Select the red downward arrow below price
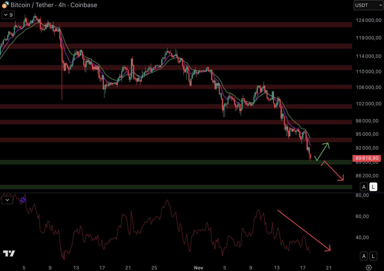Viewport: 384px width, 271px height. click(334, 171)
